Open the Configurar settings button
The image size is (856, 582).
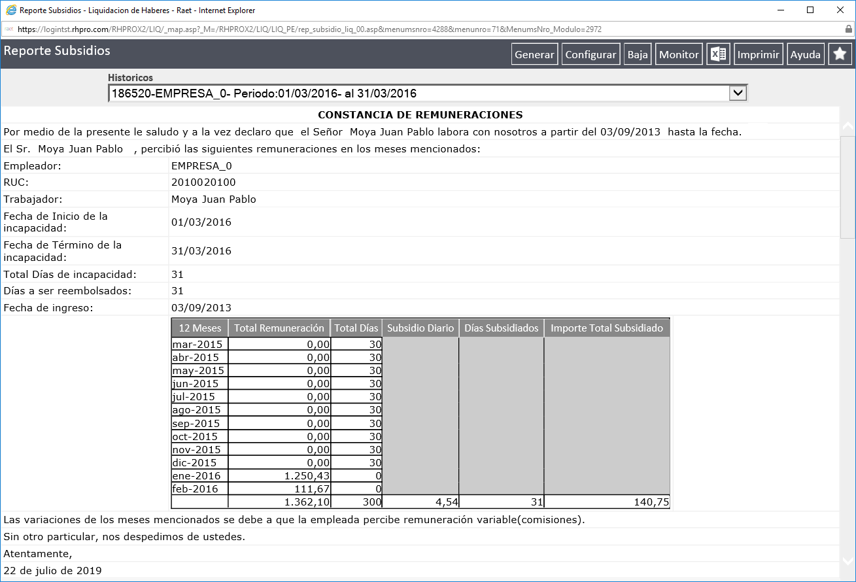tap(591, 54)
